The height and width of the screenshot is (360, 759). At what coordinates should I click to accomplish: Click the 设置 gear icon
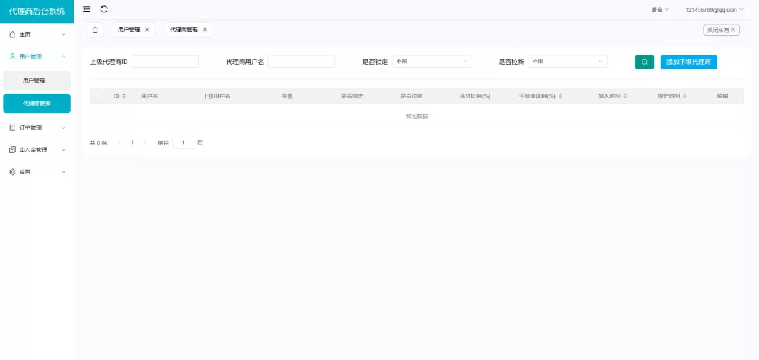point(12,171)
